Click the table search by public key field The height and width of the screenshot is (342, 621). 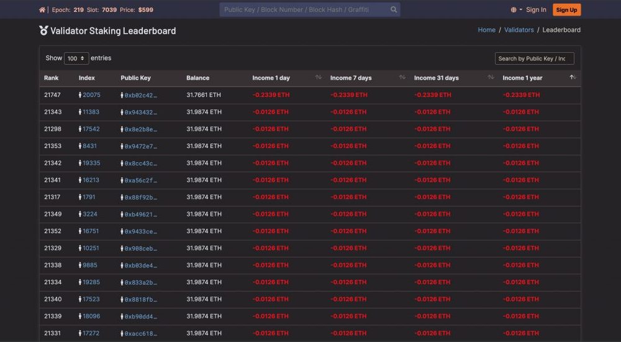pos(534,58)
